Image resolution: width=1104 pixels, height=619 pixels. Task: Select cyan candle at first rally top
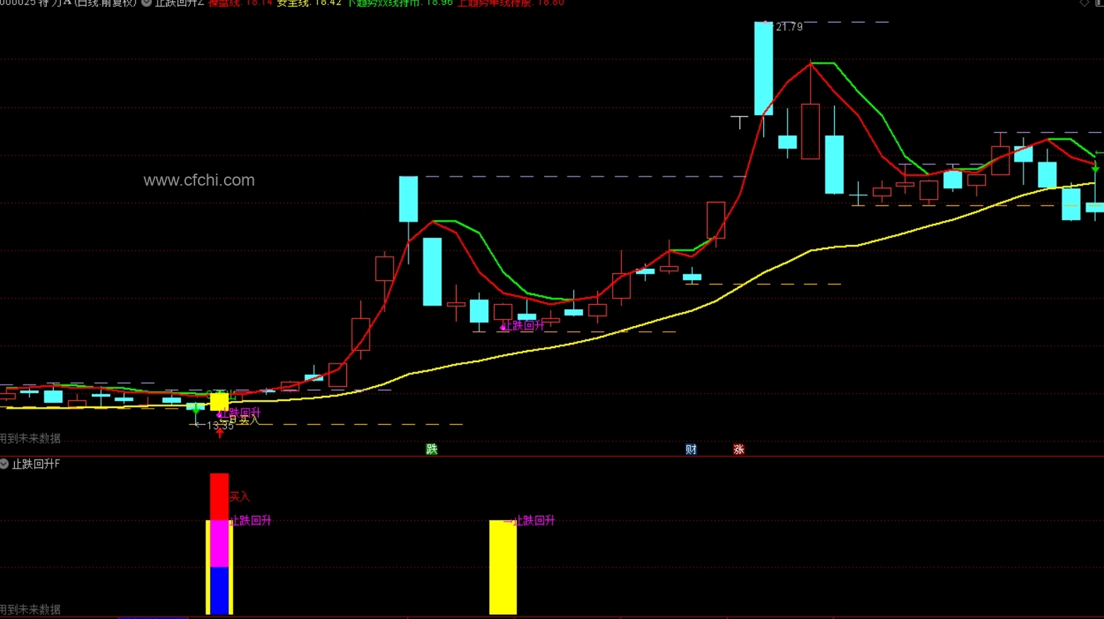click(409, 200)
